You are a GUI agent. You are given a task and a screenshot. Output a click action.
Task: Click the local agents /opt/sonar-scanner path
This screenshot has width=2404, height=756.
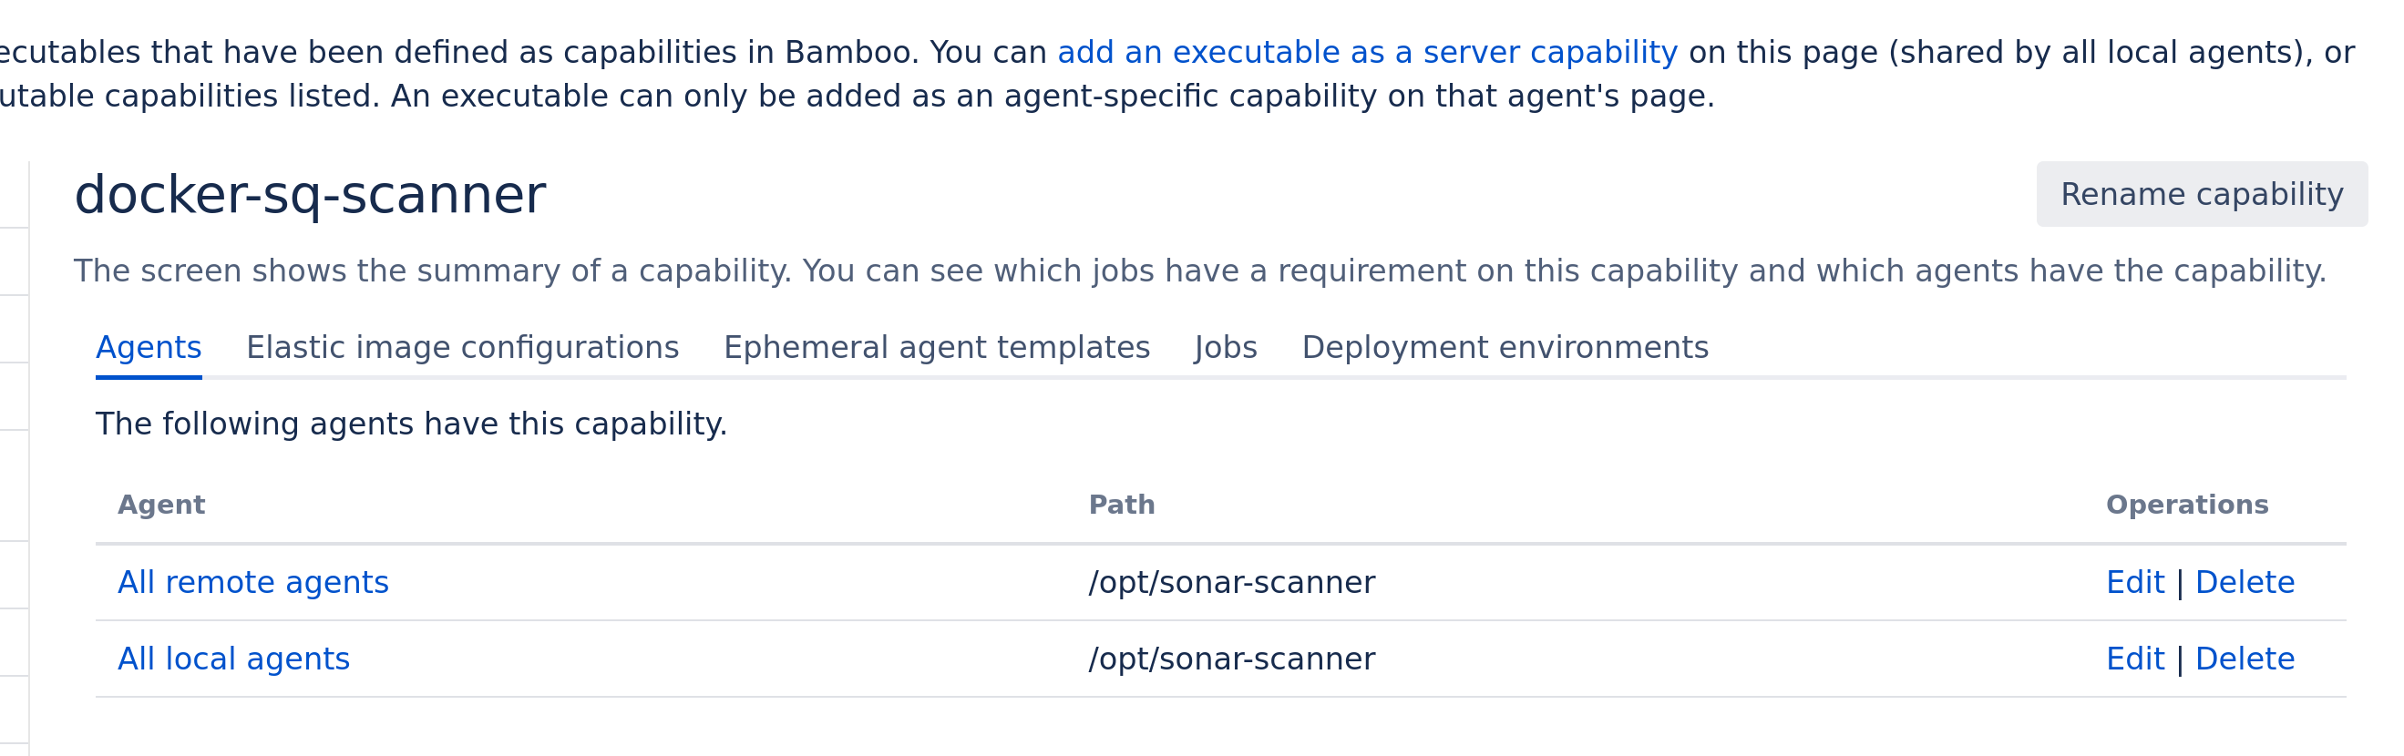pyautogui.click(x=1231, y=659)
